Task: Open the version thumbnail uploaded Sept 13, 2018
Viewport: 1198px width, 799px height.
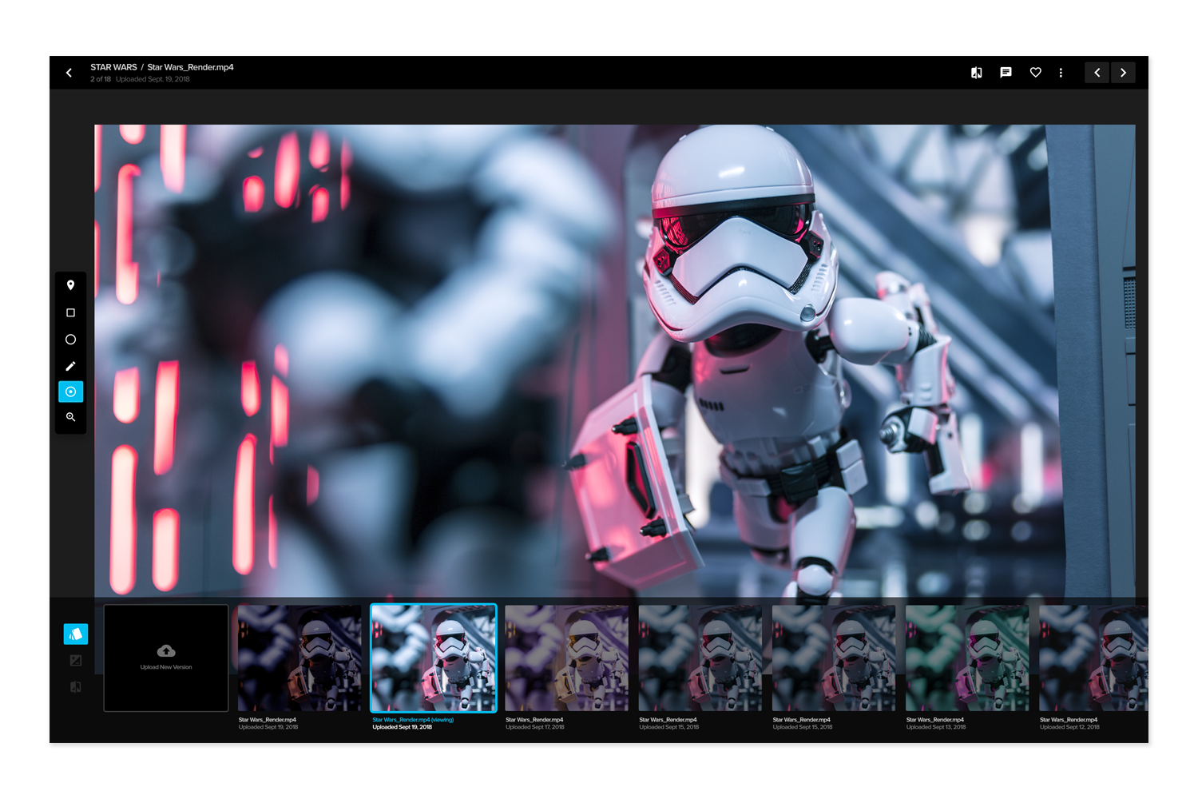Action: point(967,658)
